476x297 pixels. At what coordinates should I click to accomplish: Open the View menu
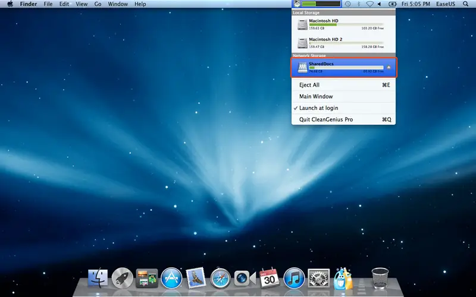pos(82,4)
